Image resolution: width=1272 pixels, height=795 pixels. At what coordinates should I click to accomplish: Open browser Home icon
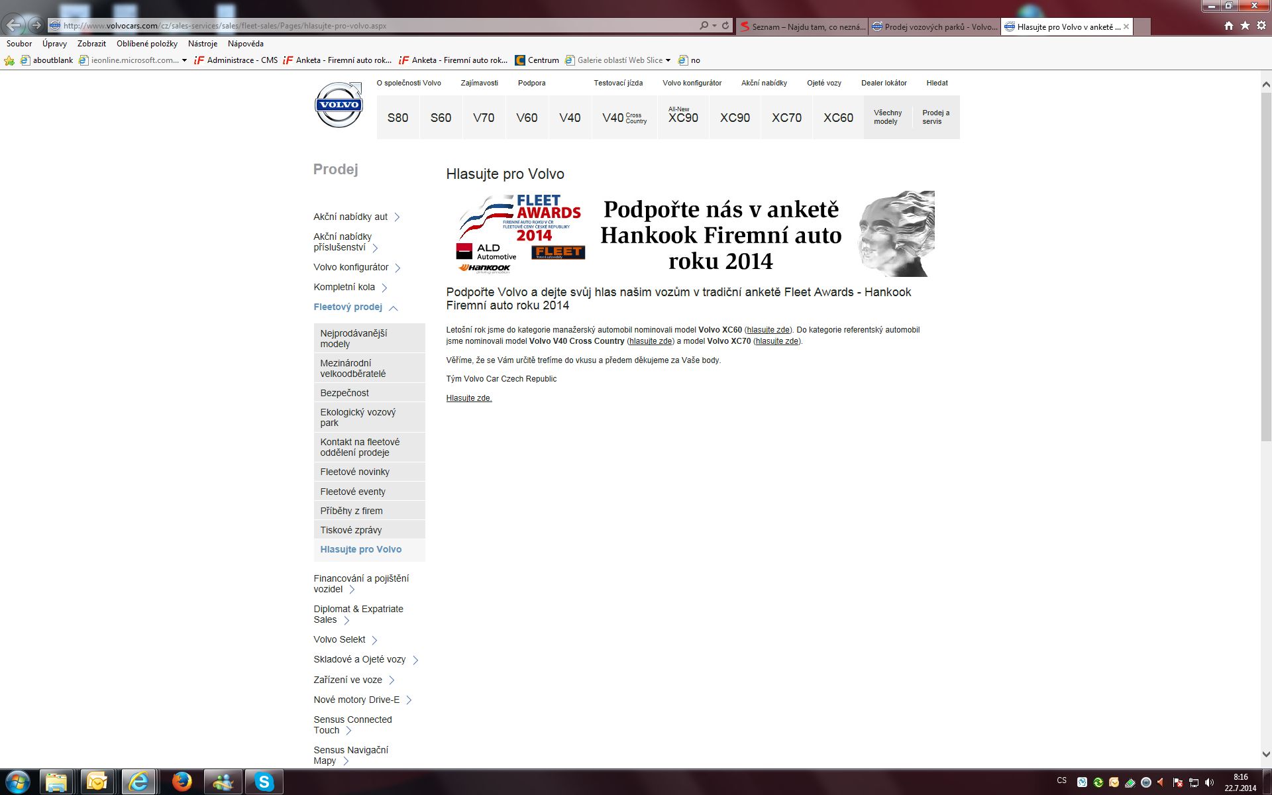point(1228,26)
